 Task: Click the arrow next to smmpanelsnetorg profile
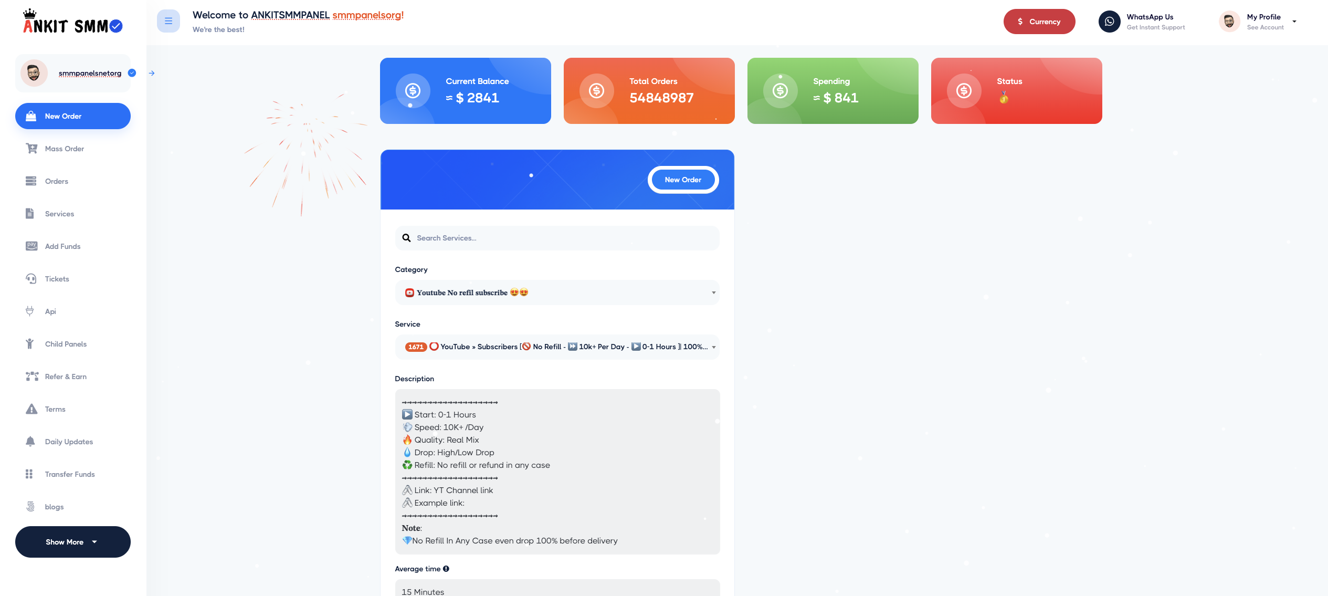click(x=152, y=74)
